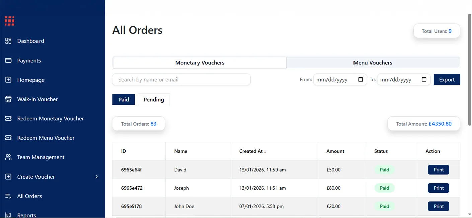Switch to the Monetary Vouchers tab
The image size is (472, 218).
200,63
